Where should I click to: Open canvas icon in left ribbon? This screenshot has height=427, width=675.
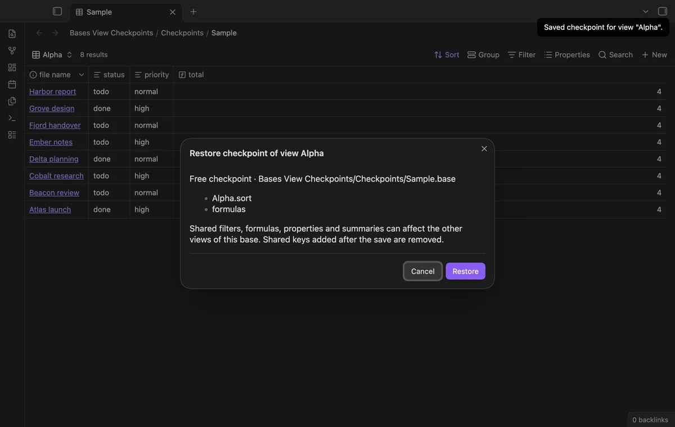(x=12, y=67)
